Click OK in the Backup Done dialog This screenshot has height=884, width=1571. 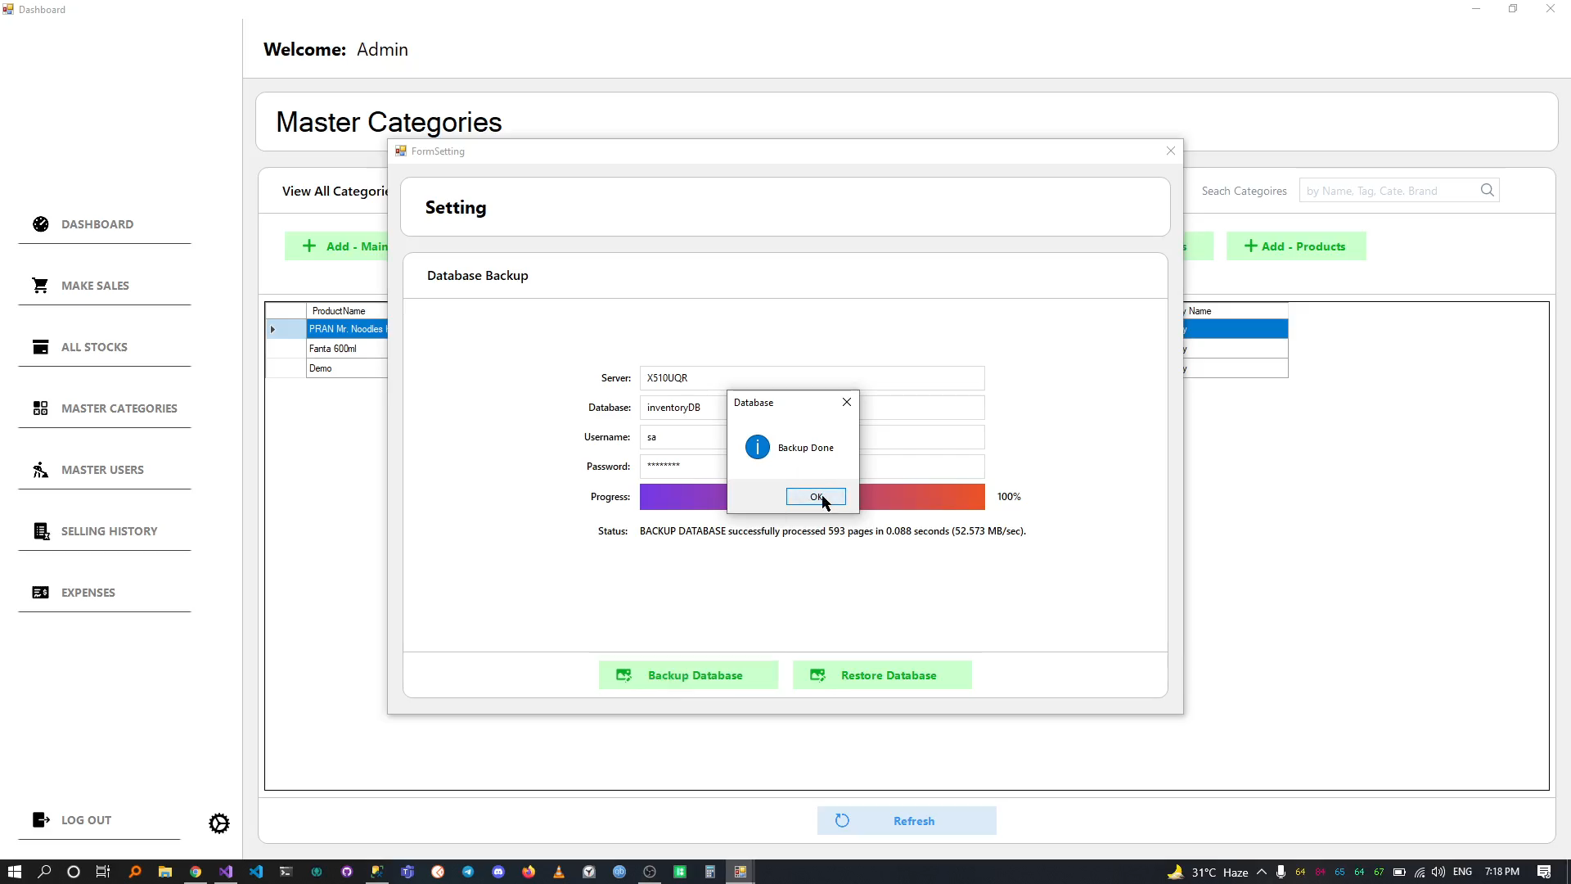click(x=815, y=497)
